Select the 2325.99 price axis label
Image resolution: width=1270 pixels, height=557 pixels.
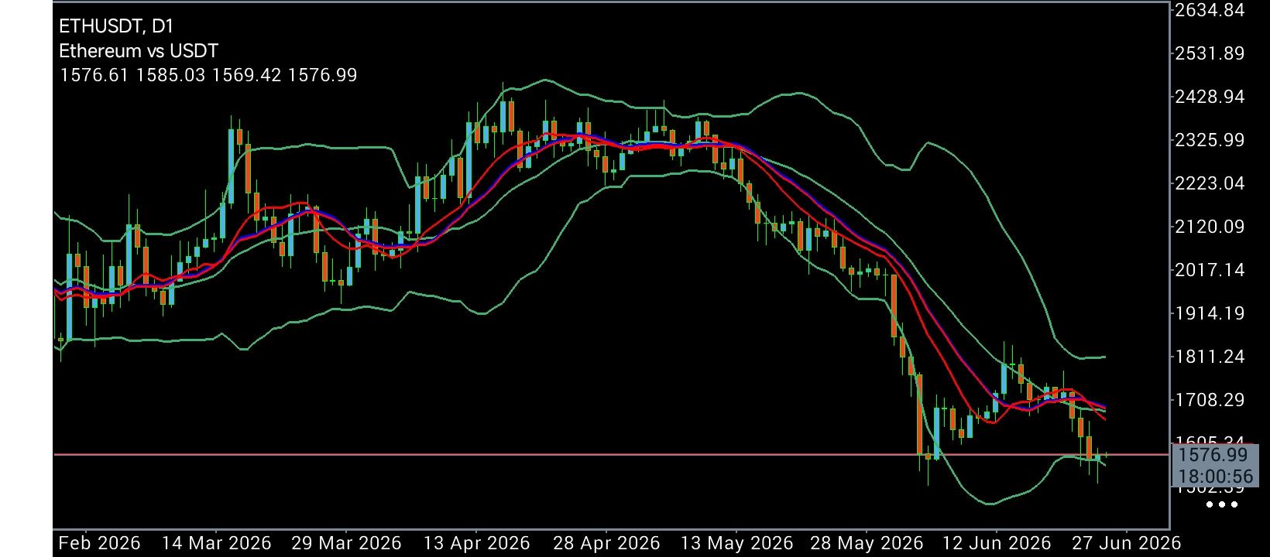1210,140
